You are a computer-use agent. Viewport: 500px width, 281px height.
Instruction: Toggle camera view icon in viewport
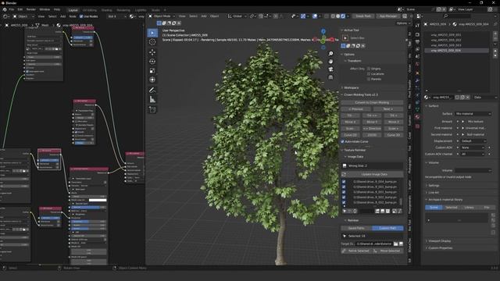point(330,69)
